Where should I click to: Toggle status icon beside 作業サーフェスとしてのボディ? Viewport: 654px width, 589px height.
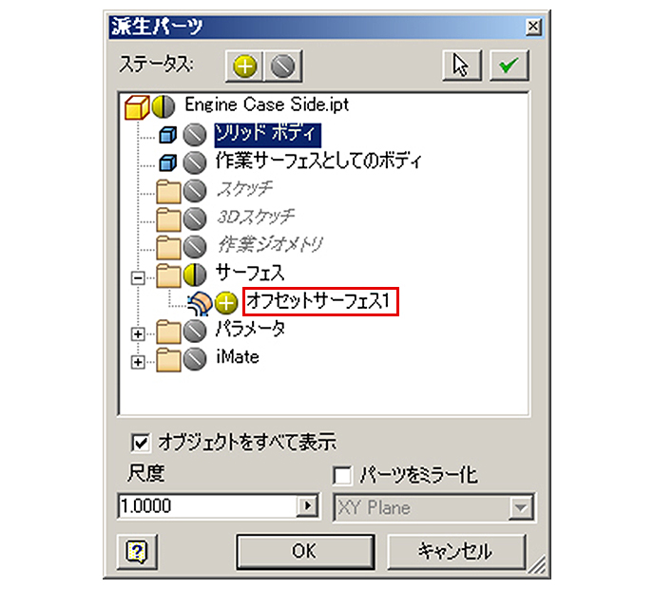point(195,162)
